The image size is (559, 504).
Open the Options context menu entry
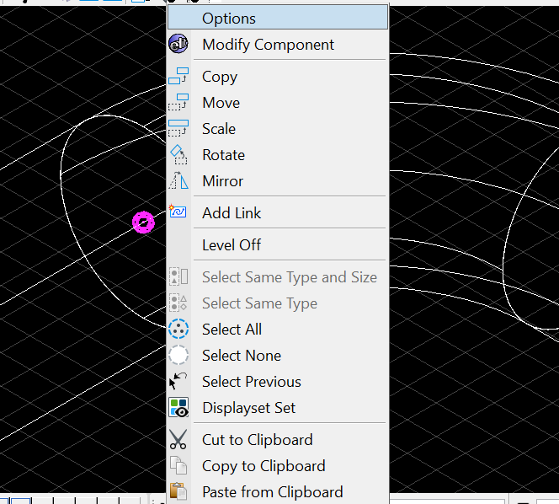[x=278, y=19]
